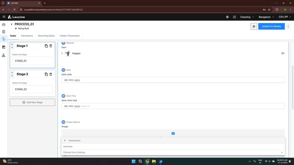This screenshot has height=165, width=294.
Task: Click the Submit For Review button
Action: tap(271, 26)
